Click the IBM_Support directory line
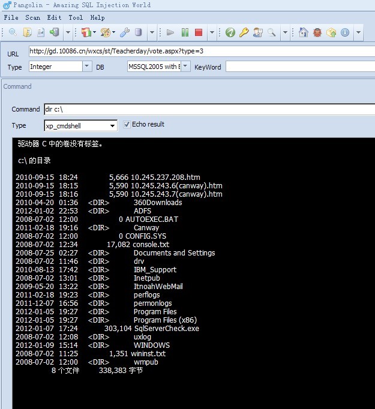 96,270
